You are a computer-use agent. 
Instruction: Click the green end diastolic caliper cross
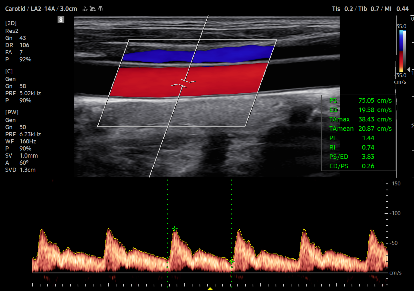pos(231,261)
